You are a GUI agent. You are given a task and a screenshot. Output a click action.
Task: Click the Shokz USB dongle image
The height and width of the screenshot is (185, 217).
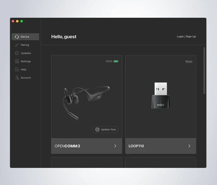(x=161, y=95)
